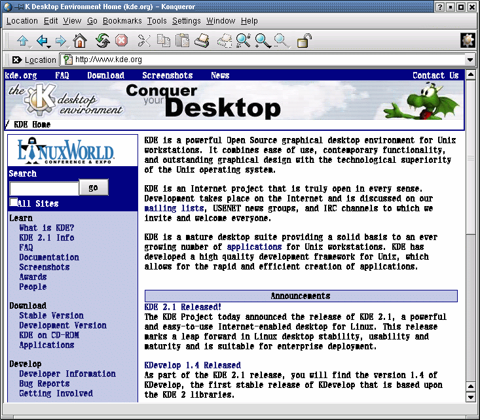Click the Up navigation arrow icon
This screenshot has height=420, width=480.
[22, 41]
